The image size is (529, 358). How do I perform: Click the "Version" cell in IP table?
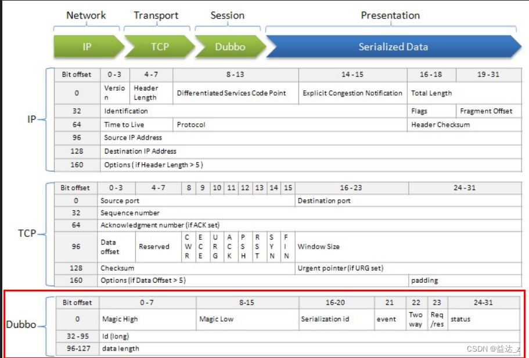(x=115, y=93)
